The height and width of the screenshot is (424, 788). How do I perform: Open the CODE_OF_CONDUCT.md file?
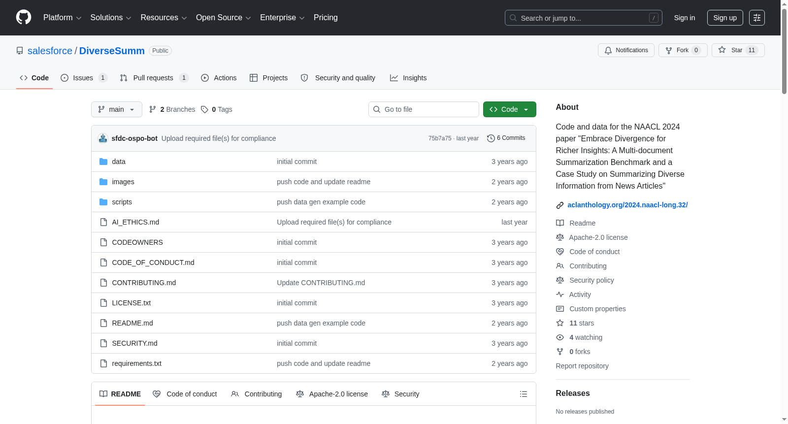pos(153,262)
